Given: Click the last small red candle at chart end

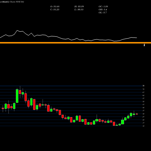Looking at the screenshot, I should [x=137, y=114].
